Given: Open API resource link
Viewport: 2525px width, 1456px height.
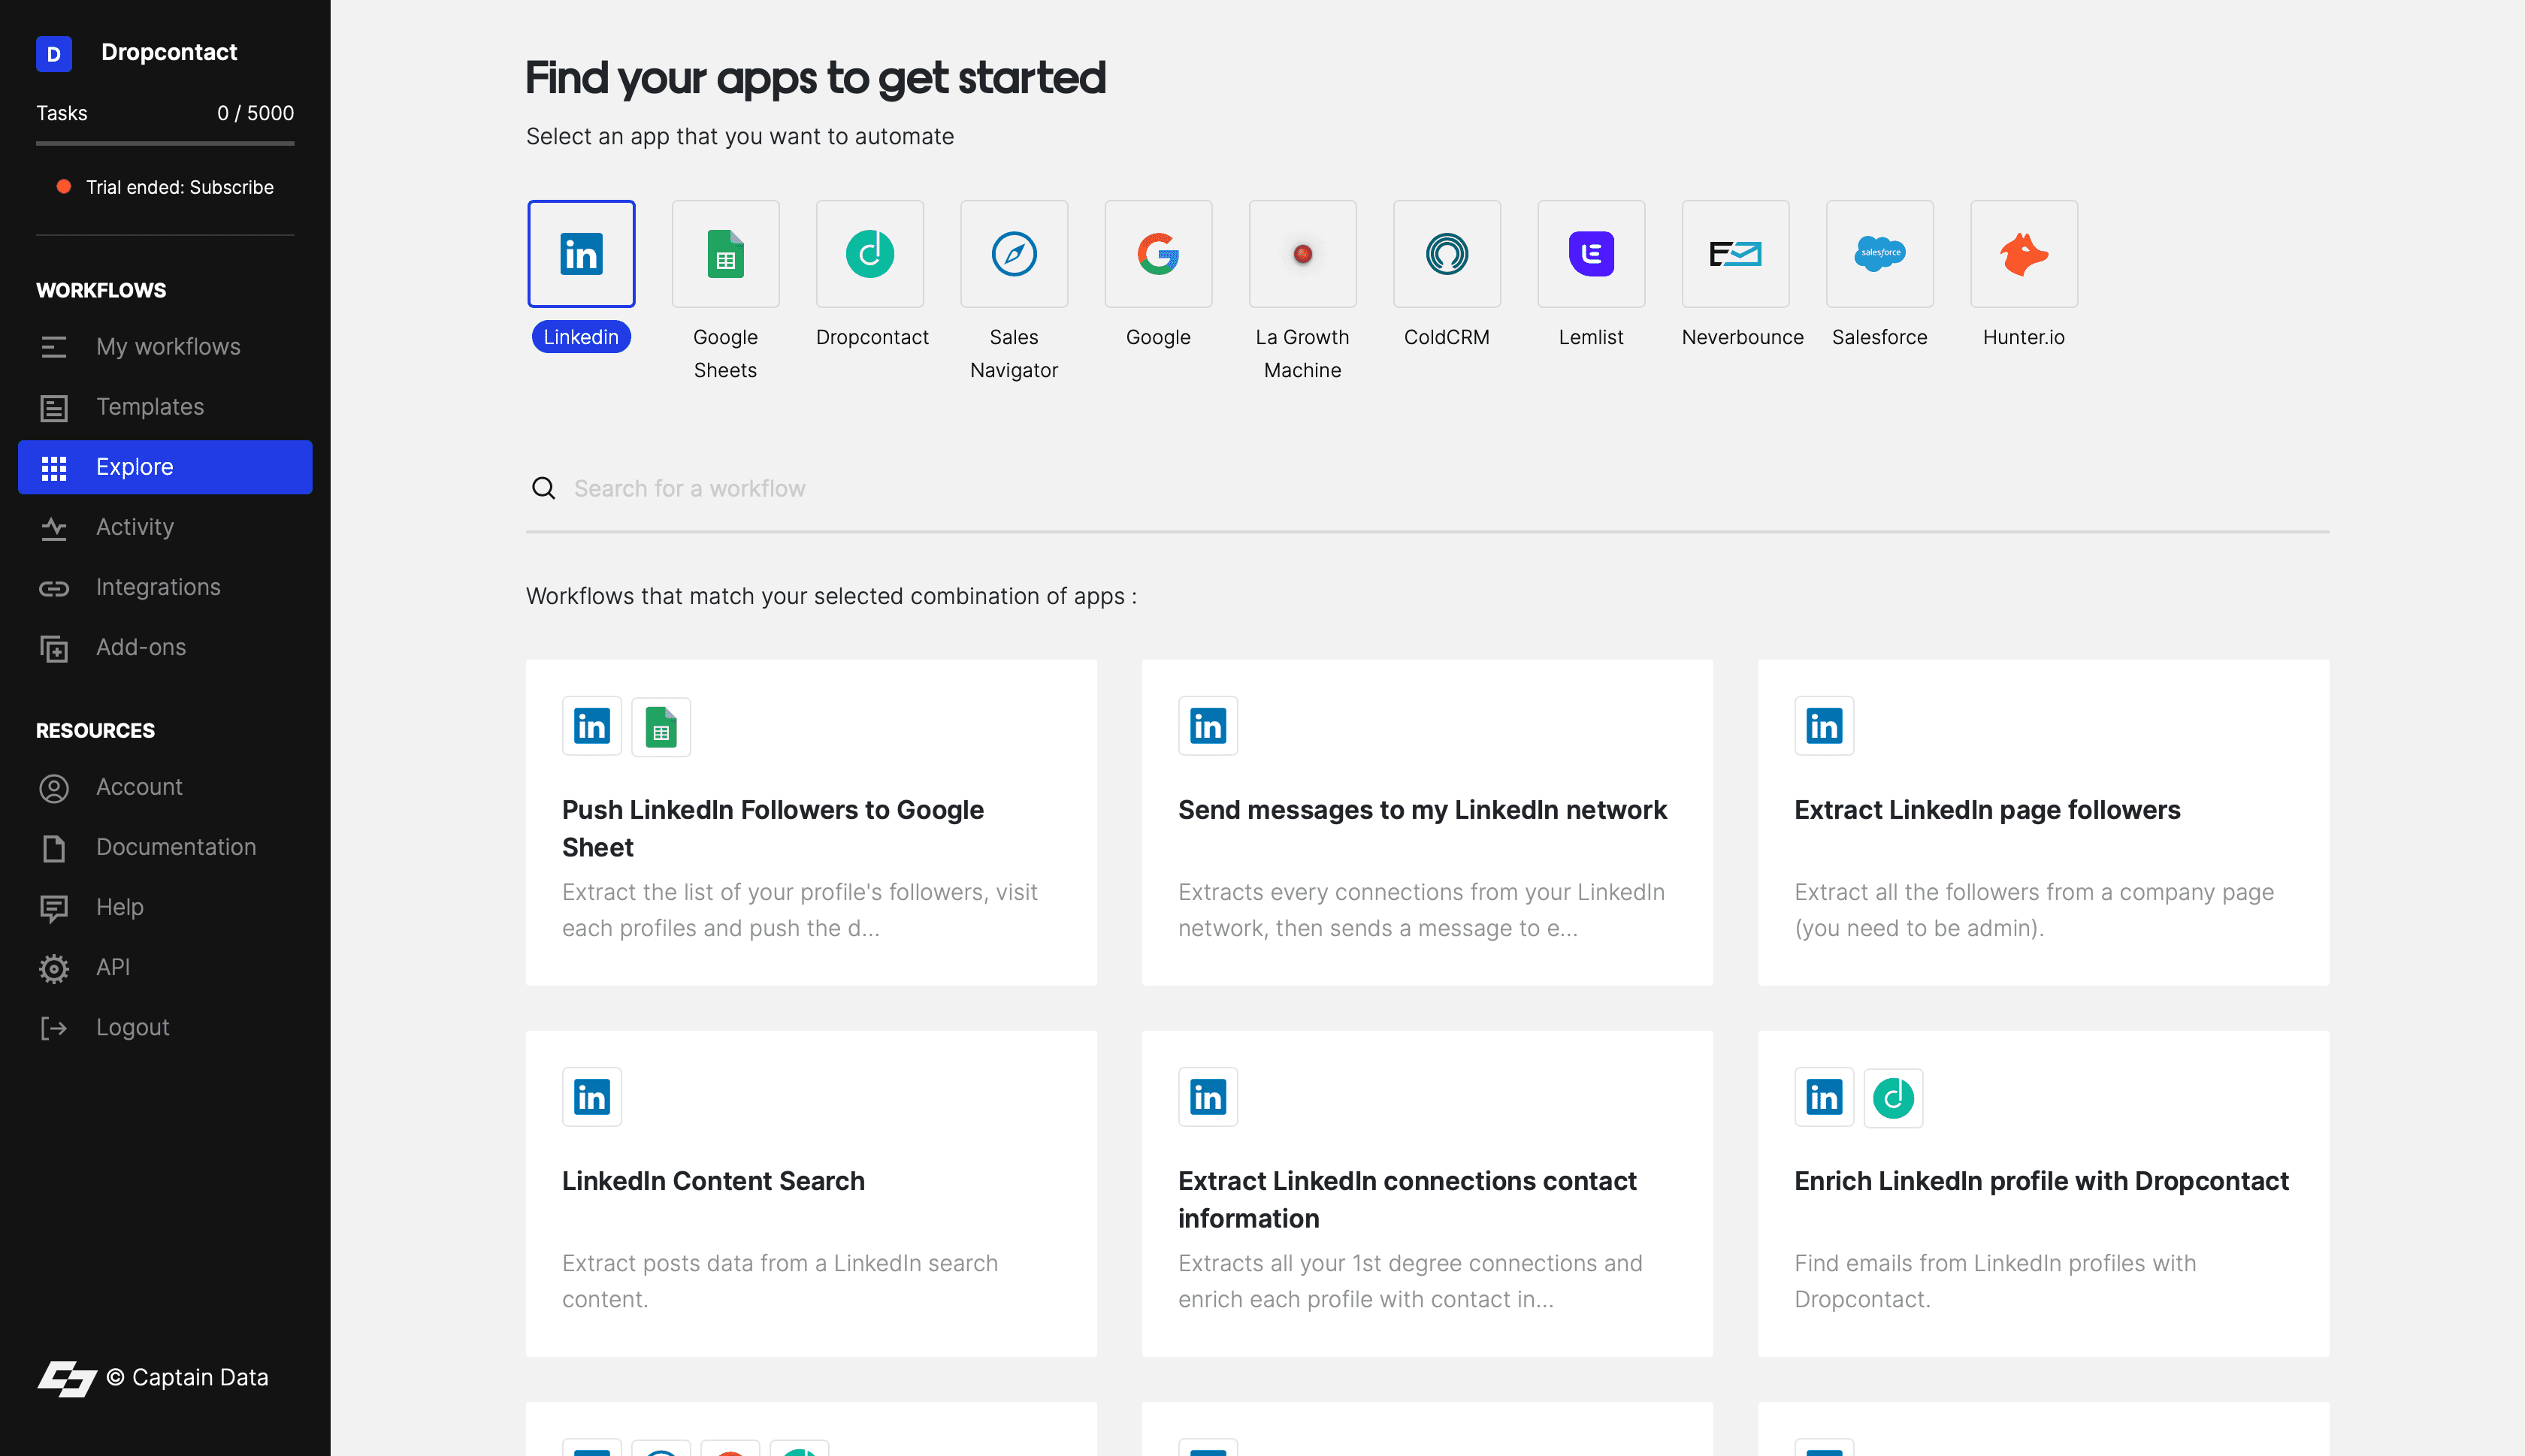Looking at the screenshot, I should (x=165, y=967).
